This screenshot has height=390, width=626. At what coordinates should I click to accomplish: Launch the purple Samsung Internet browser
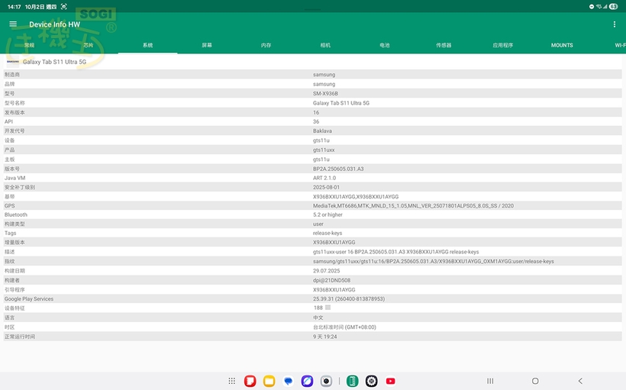coord(307,381)
